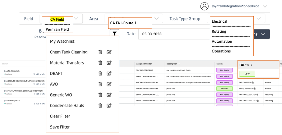Image resolution: width=282 pixels, height=135 pixels.
Task: Open the Task Type Group dropdown
Action: pos(259,19)
